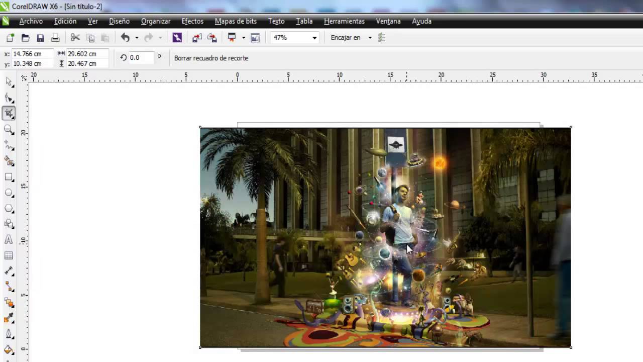Select the Blend effects tool

click(9, 303)
